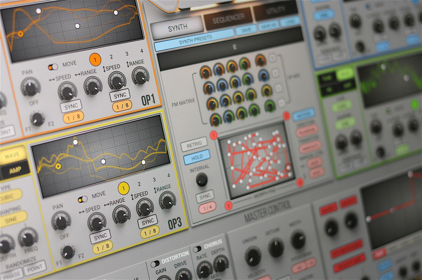The height and width of the screenshot is (280, 422).
Task: Click the DETUNE knob in Master Control
Action: click(276, 247)
